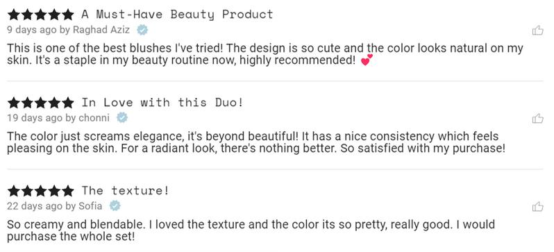Like chonni's review with thumbs-up icon
The image size is (554, 252).
click(538, 119)
